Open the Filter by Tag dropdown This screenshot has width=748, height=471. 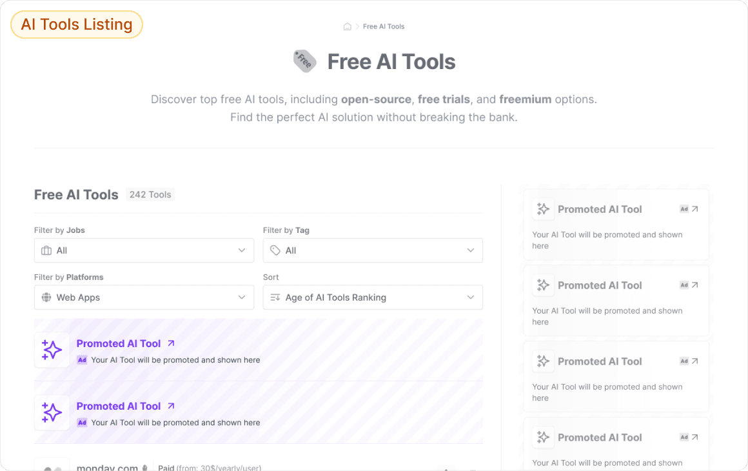pyautogui.click(x=373, y=250)
